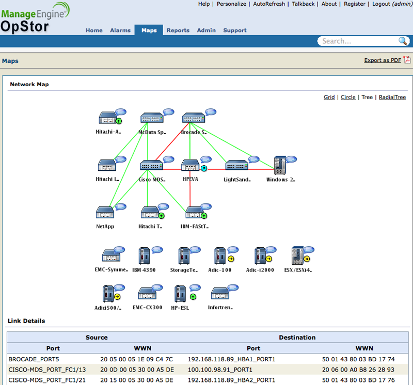413x385 pixels.
Task: Switch map layout to Circle
Action: tap(348, 97)
